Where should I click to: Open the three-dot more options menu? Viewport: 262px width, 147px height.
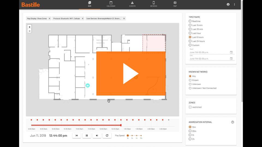click(234, 5)
